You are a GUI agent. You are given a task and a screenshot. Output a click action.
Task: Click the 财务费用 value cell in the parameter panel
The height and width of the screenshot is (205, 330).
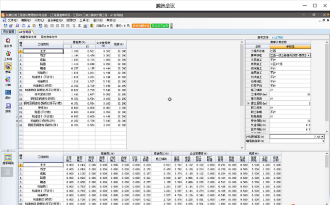tap(290, 116)
